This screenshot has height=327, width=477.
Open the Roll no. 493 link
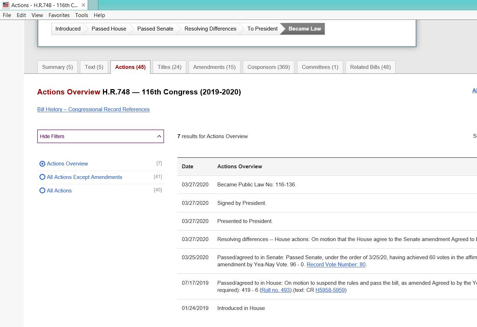pos(275,290)
